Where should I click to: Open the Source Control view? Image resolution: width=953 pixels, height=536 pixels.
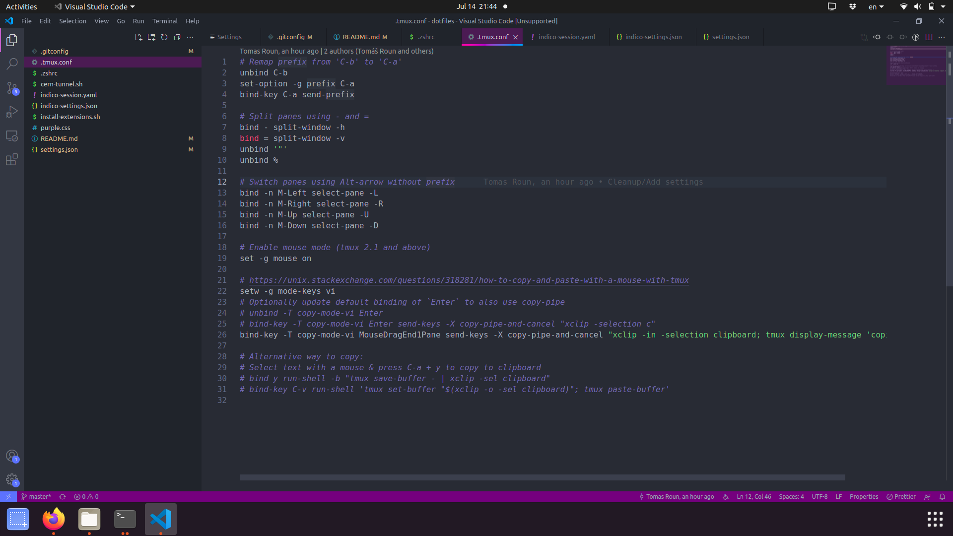(x=12, y=88)
